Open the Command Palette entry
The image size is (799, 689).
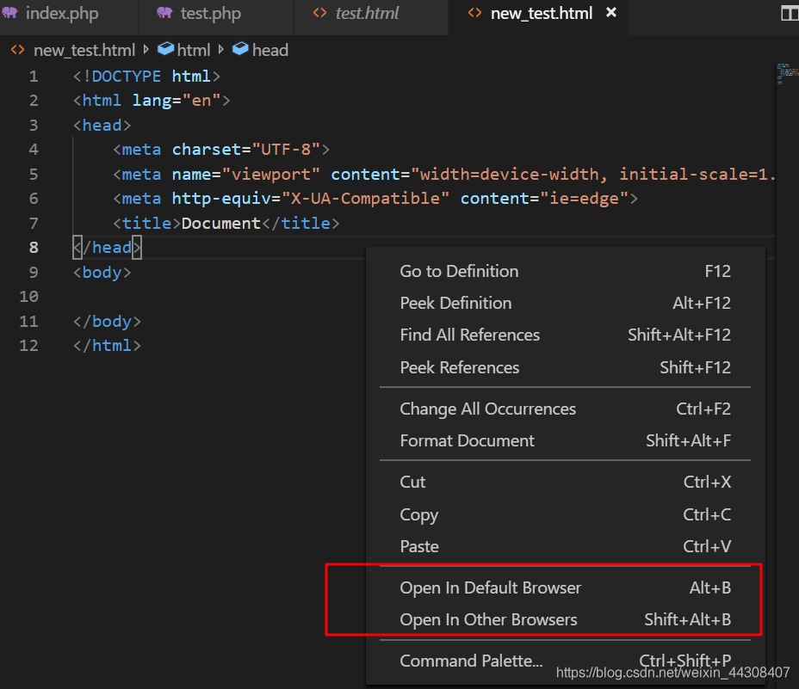click(565, 661)
